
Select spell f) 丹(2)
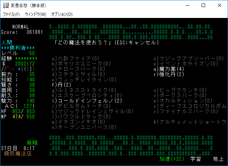[x=62, y=85]
